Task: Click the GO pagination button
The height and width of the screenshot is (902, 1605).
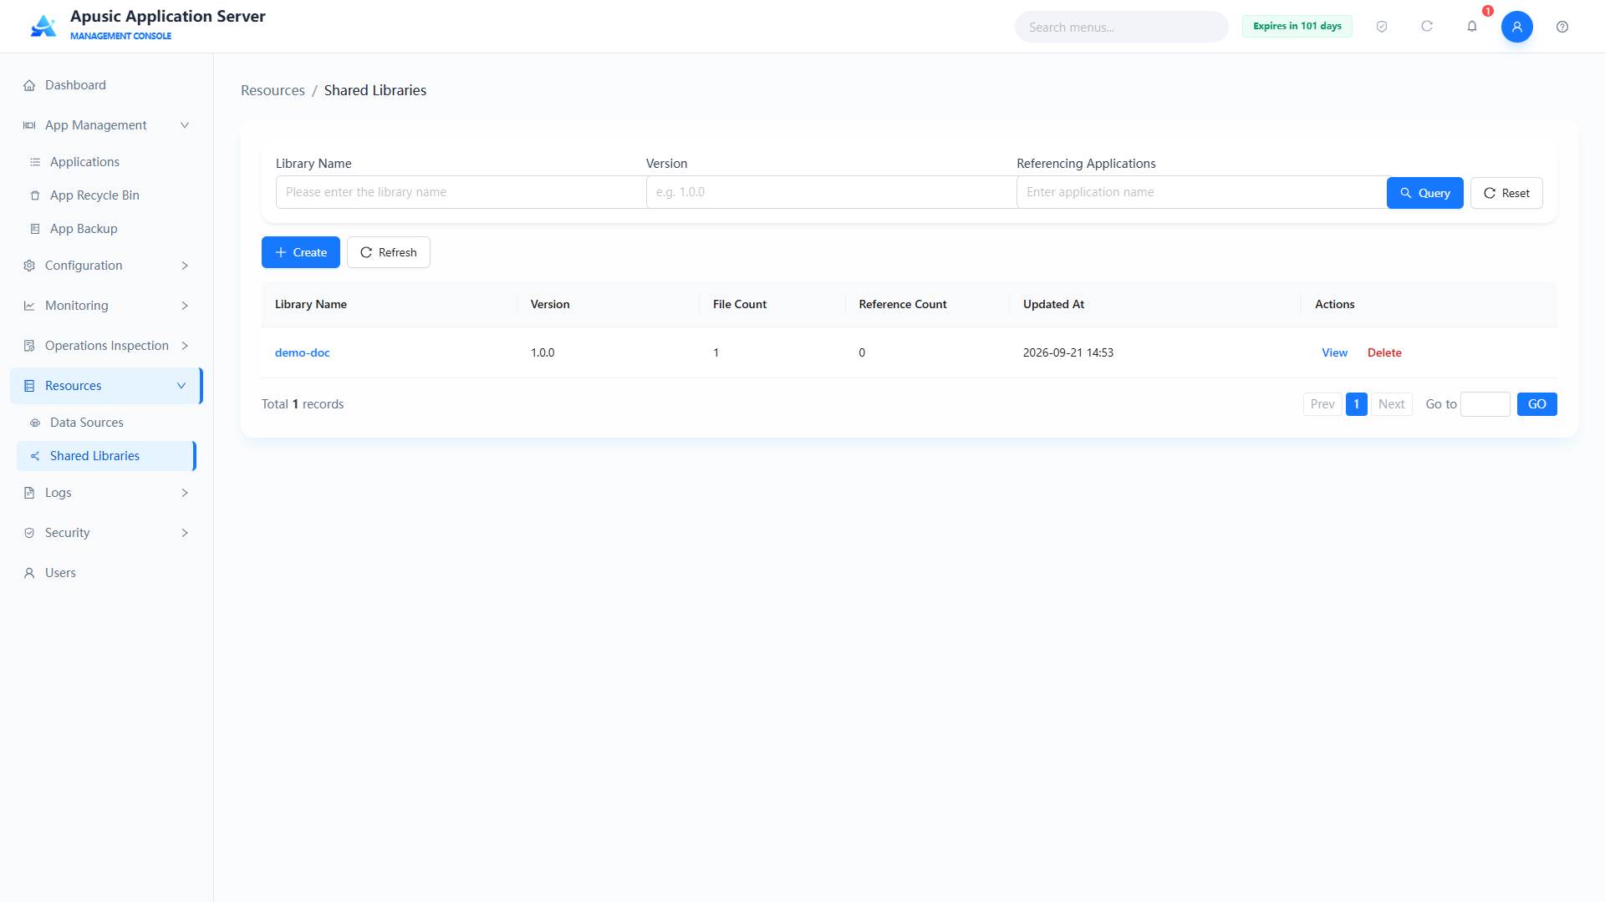Action: [x=1537, y=404]
